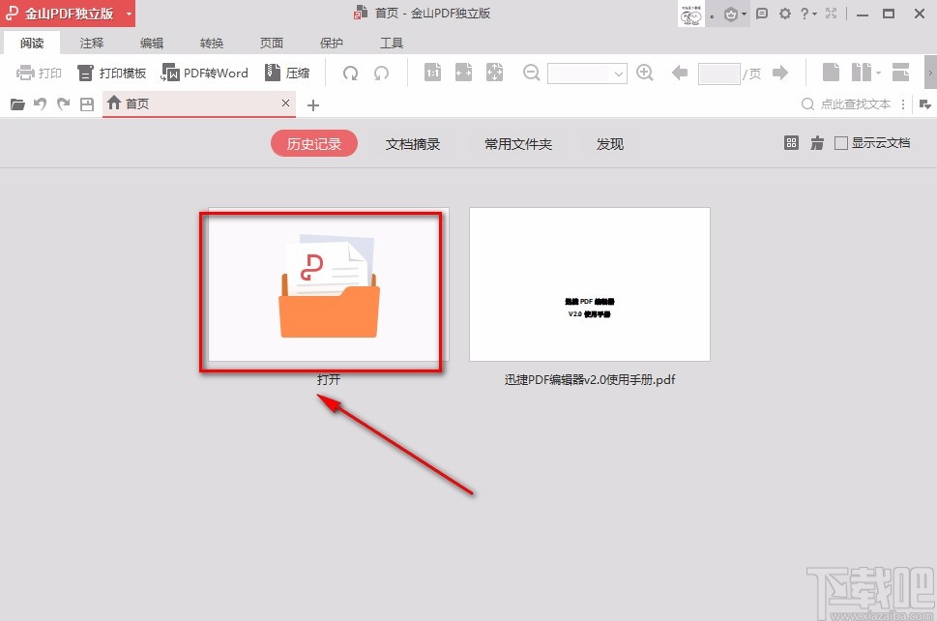Switch to grid view layout toggle
937x621 pixels.
[x=791, y=142]
